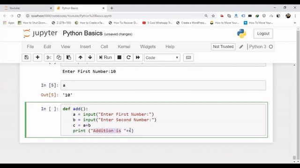Open the command palette keyboard icon
This screenshot has width=300, height=168.
pos(188,57)
